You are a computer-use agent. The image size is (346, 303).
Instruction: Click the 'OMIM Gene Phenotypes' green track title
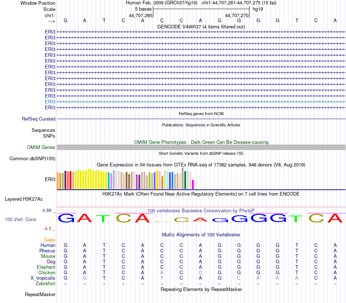click(x=201, y=142)
